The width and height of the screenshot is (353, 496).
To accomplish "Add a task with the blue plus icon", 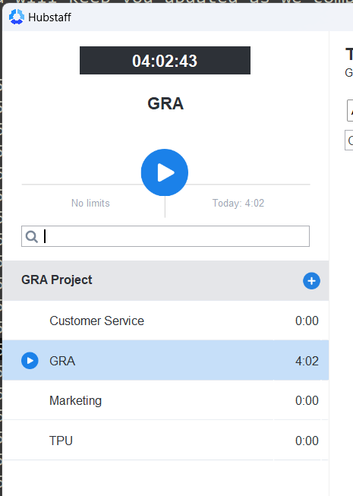I will tap(311, 280).
